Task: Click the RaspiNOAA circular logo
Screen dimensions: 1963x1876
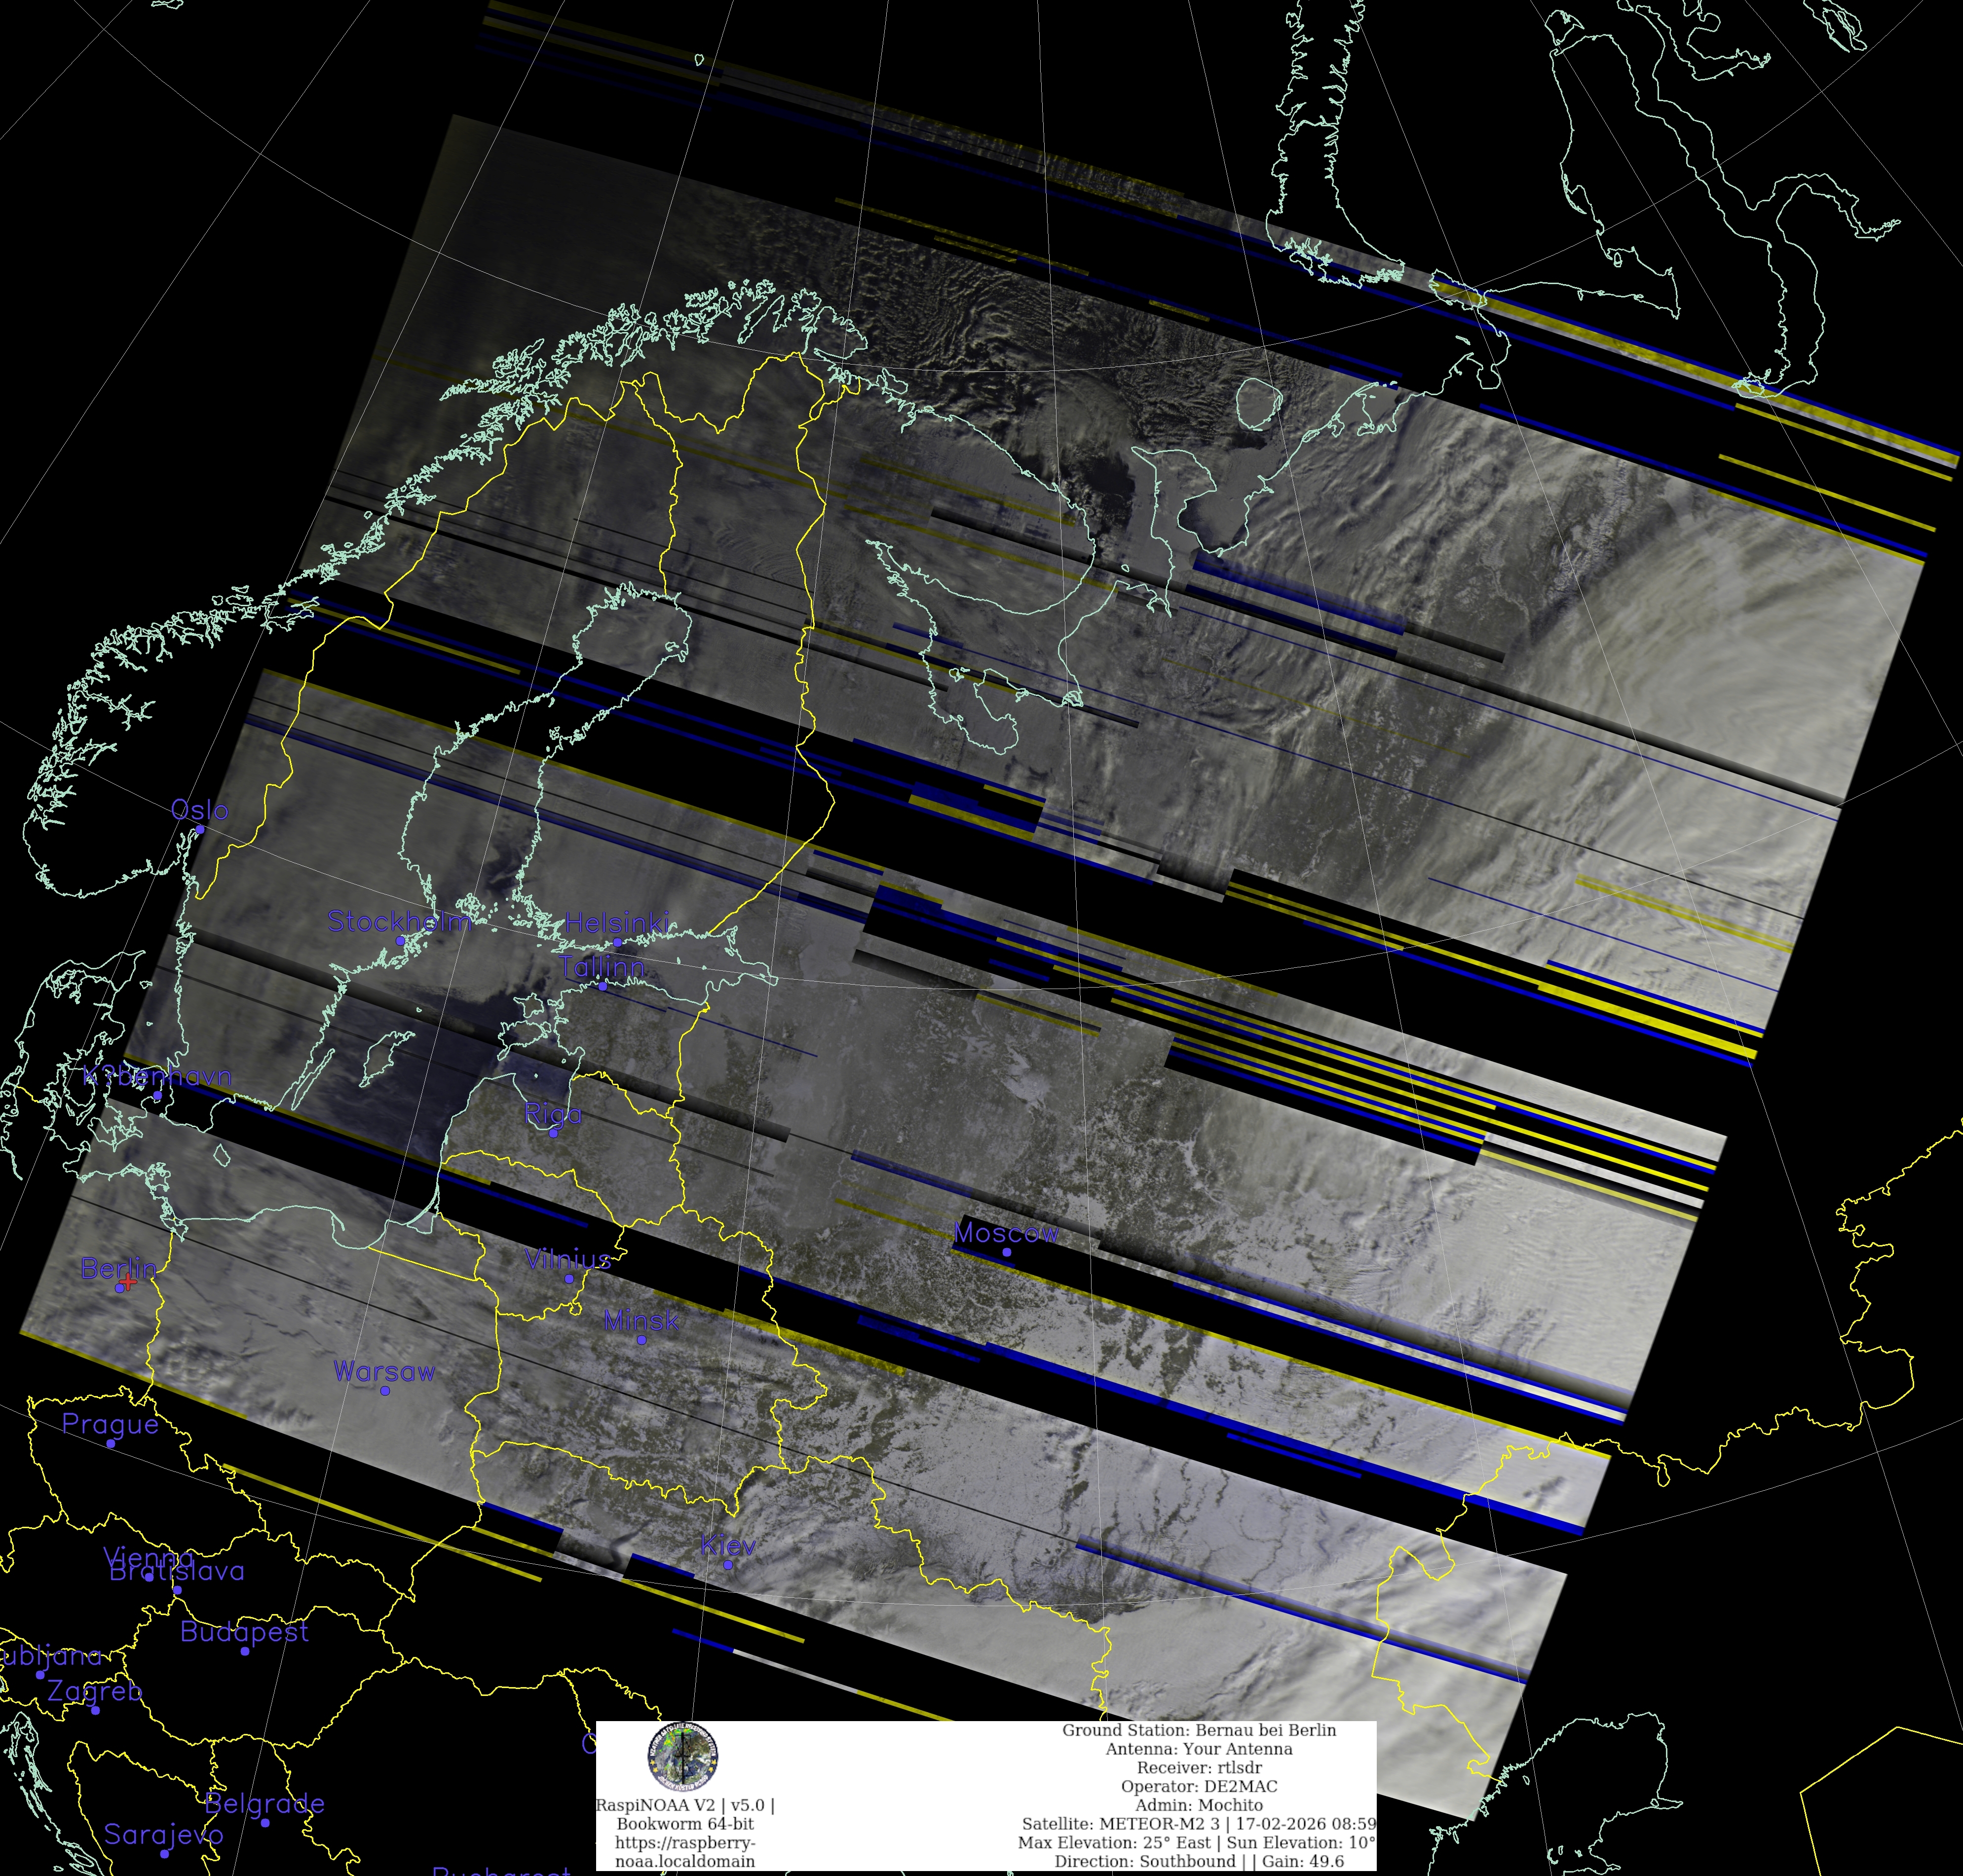Action: coord(683,1756)
